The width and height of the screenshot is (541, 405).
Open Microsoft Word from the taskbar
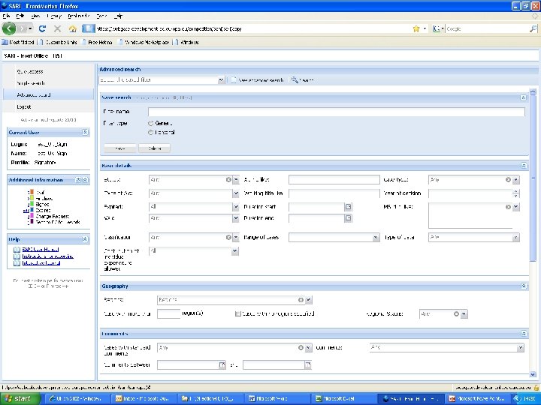278,398
